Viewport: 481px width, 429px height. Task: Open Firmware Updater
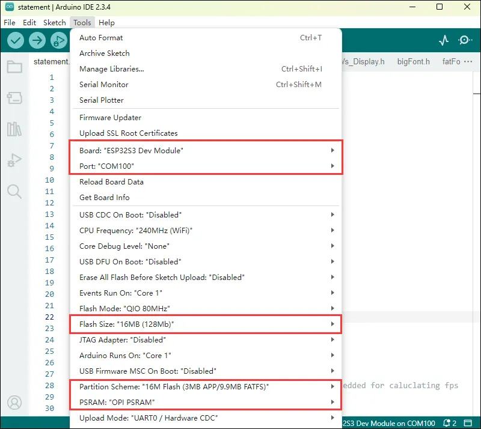point(206,118)
